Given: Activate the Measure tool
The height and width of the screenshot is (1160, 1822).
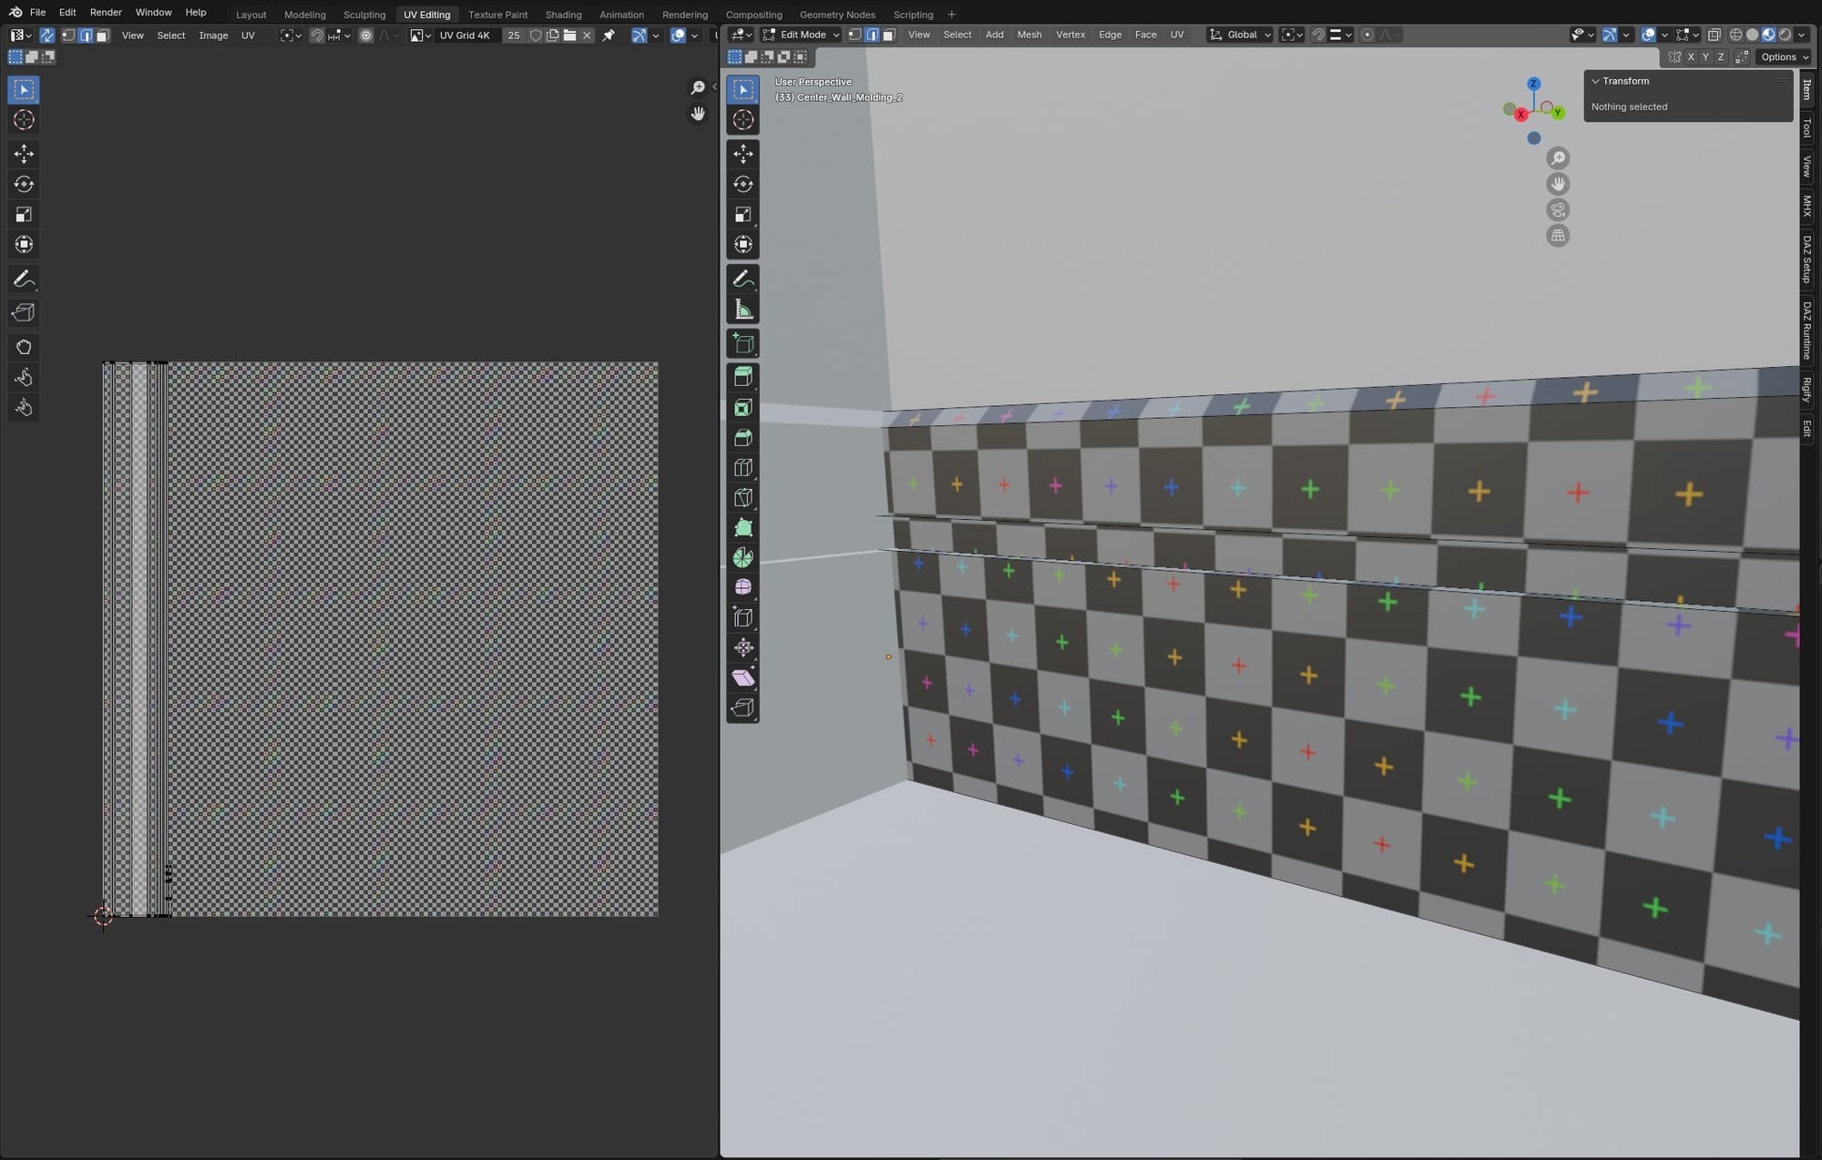Looking at the screenshot, I should tap(743, 310).
